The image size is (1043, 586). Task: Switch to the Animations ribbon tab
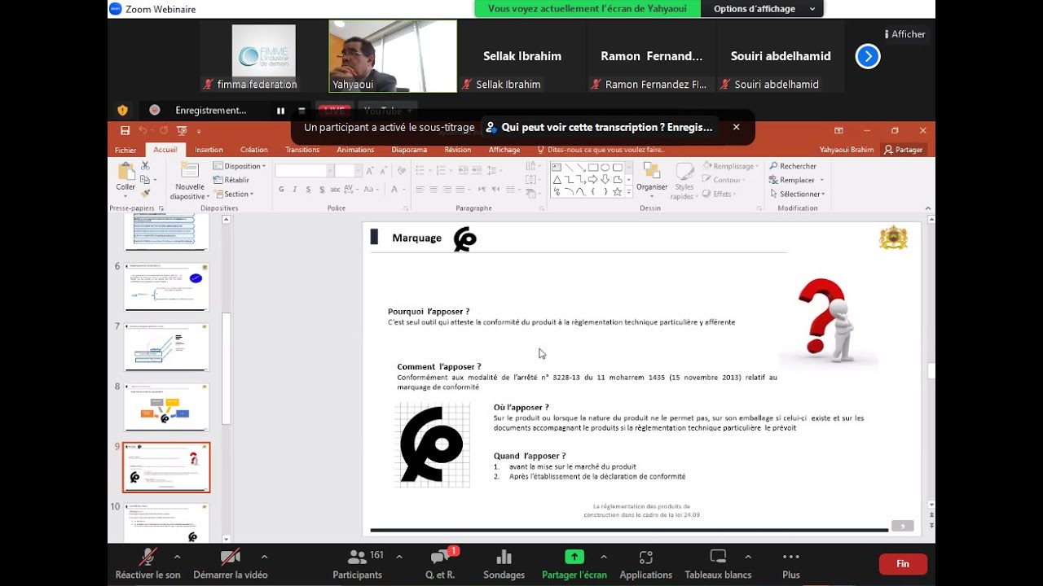coord(355,150)
